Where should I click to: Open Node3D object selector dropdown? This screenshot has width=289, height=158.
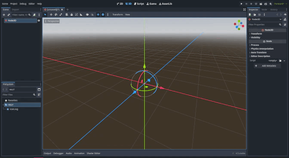click(x=265, y=19)
